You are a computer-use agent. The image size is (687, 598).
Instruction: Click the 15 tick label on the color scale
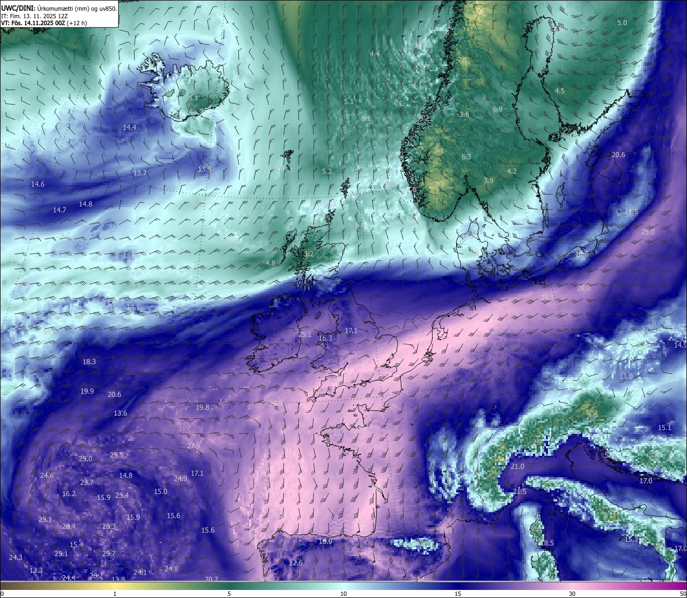(458, 594)
